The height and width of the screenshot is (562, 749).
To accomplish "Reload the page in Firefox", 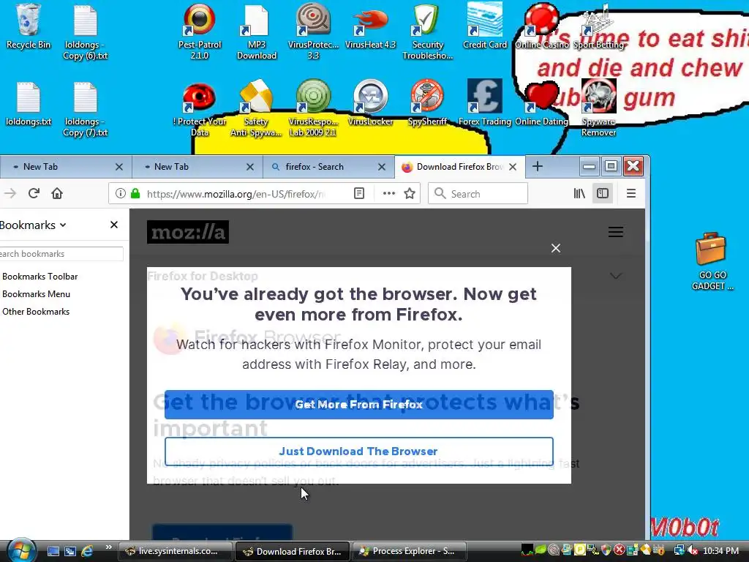I will click(x=34, y=193).
